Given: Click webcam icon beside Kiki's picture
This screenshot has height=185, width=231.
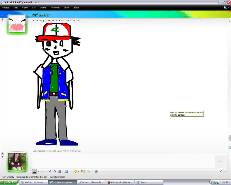Looking at the screenshot, I should pos(2,19).
